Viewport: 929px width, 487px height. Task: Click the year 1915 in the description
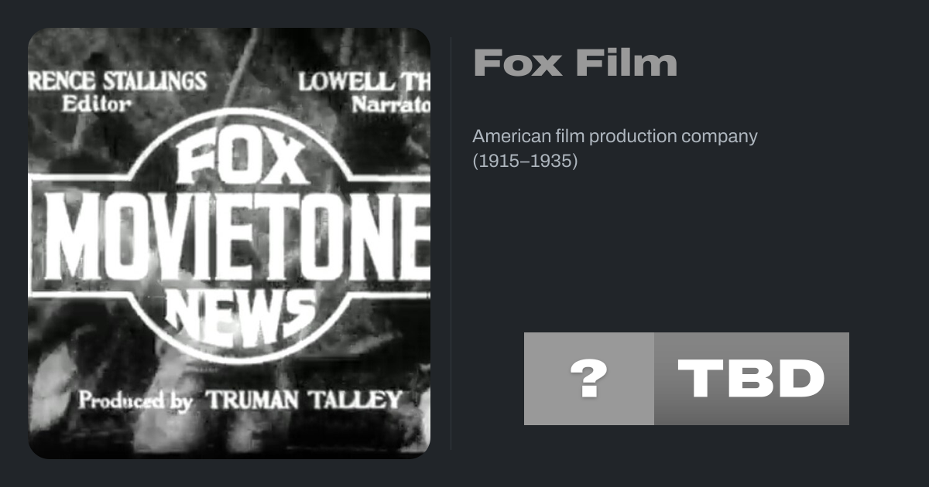(498, 162)
